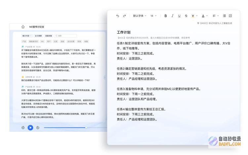Click the 工作计划 document title
248x155 pixels.
[124, 32]
